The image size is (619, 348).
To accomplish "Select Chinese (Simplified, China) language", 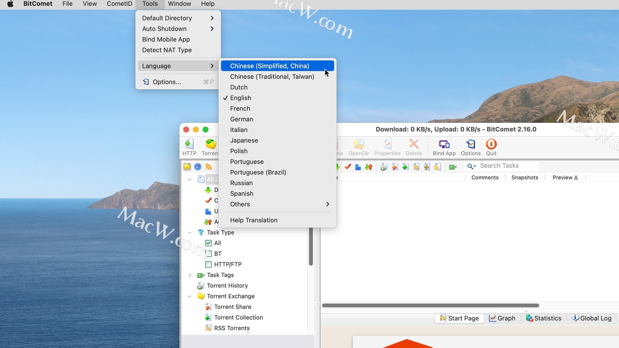I will pyautogui.click(x=278, y=66).
